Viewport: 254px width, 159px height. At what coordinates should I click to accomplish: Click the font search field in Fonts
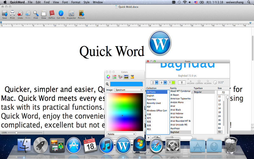point(181,137)
